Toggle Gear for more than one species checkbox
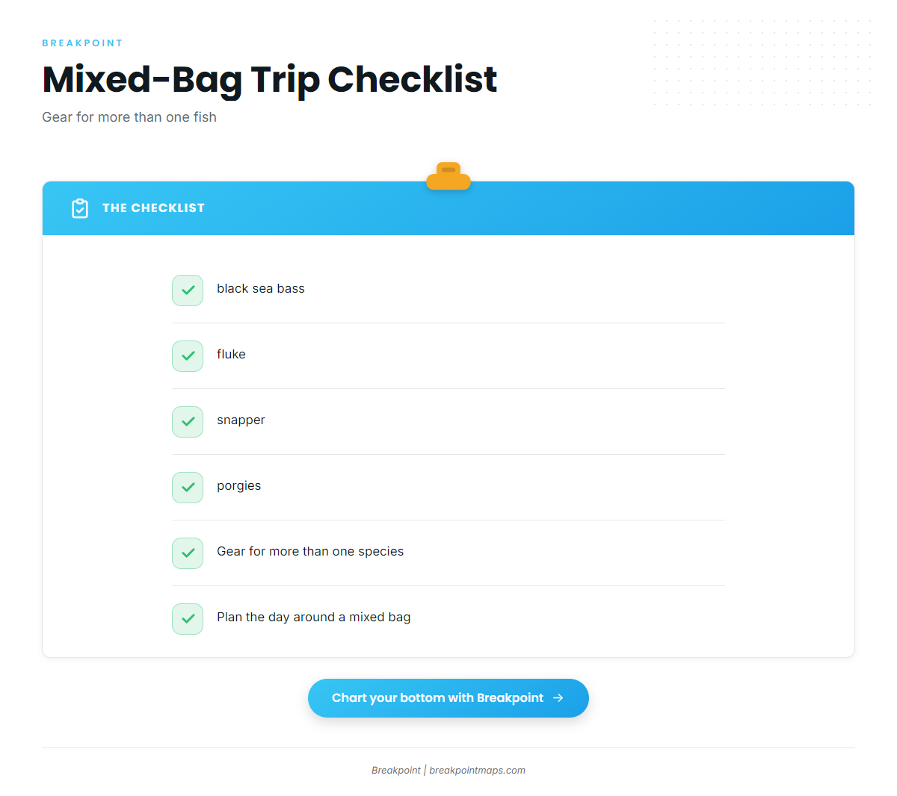 (x=188, y=553)
